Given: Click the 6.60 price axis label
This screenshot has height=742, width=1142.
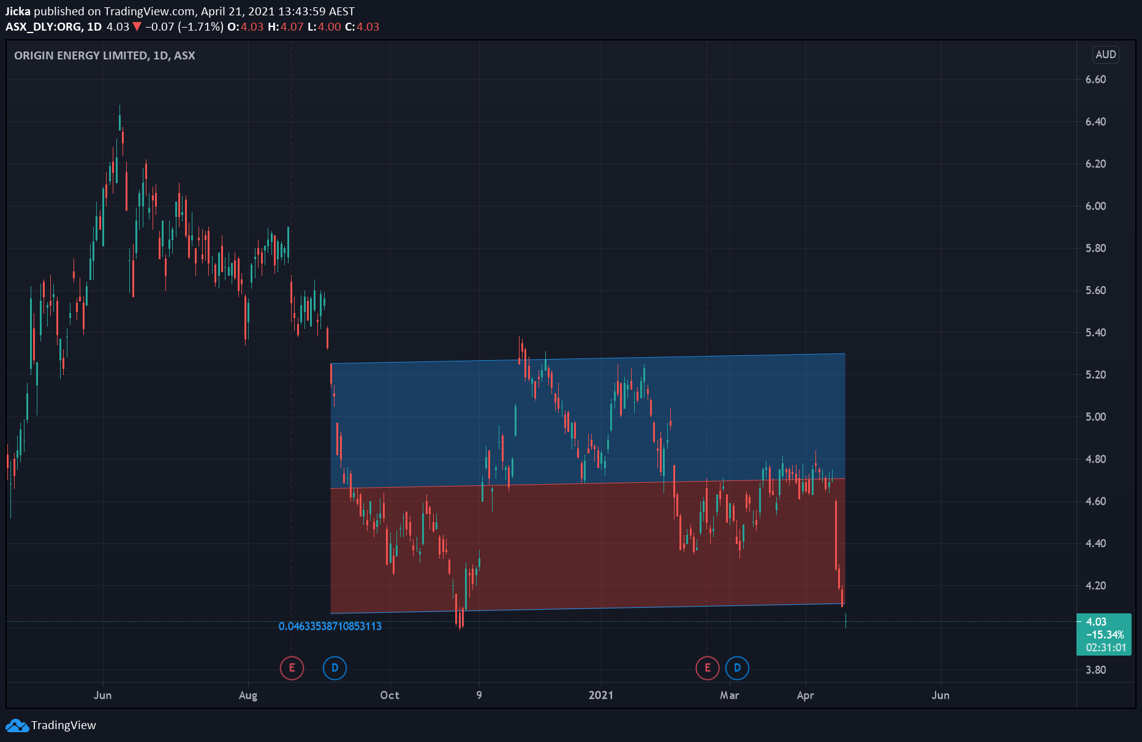Looking at the screenshot, I should [1095, 80].
